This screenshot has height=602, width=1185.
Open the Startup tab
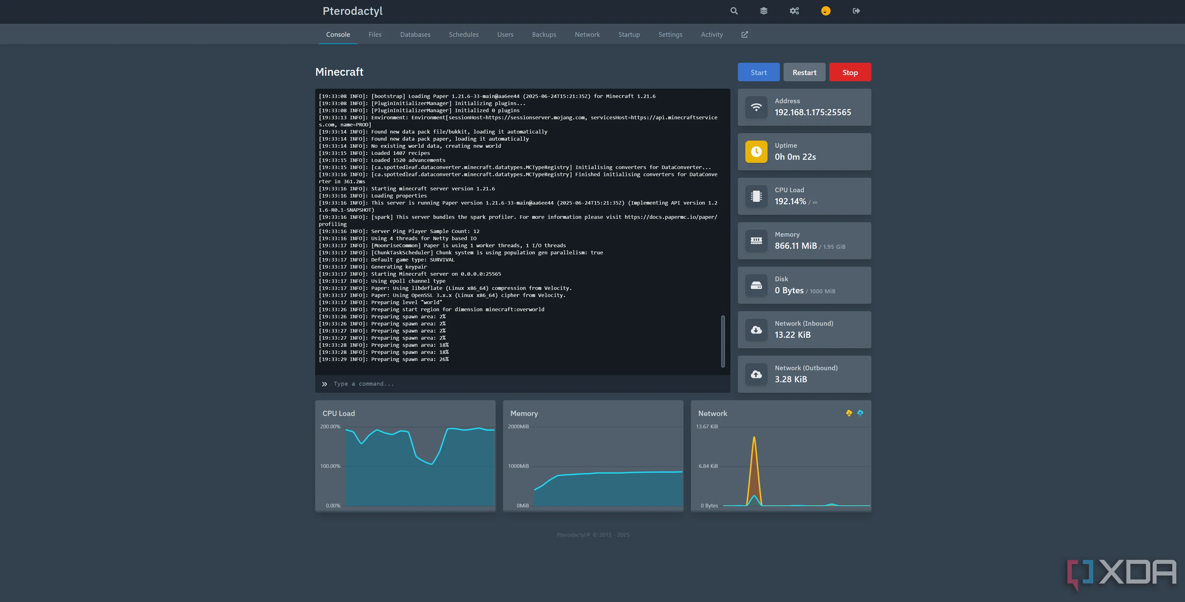point(629,35)
